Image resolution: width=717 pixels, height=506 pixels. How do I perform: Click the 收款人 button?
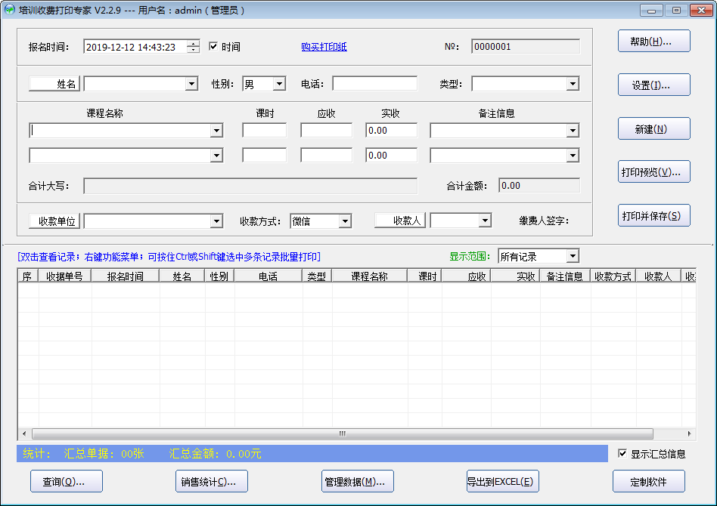coord(400,221)
